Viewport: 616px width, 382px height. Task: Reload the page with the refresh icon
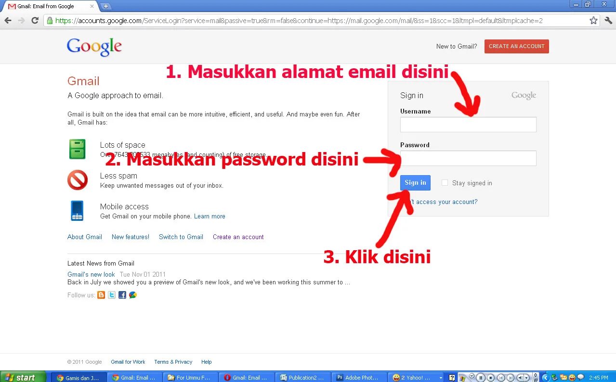tap(35, 21)
